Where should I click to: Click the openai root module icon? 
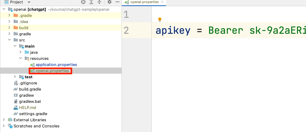coord(10,9)
